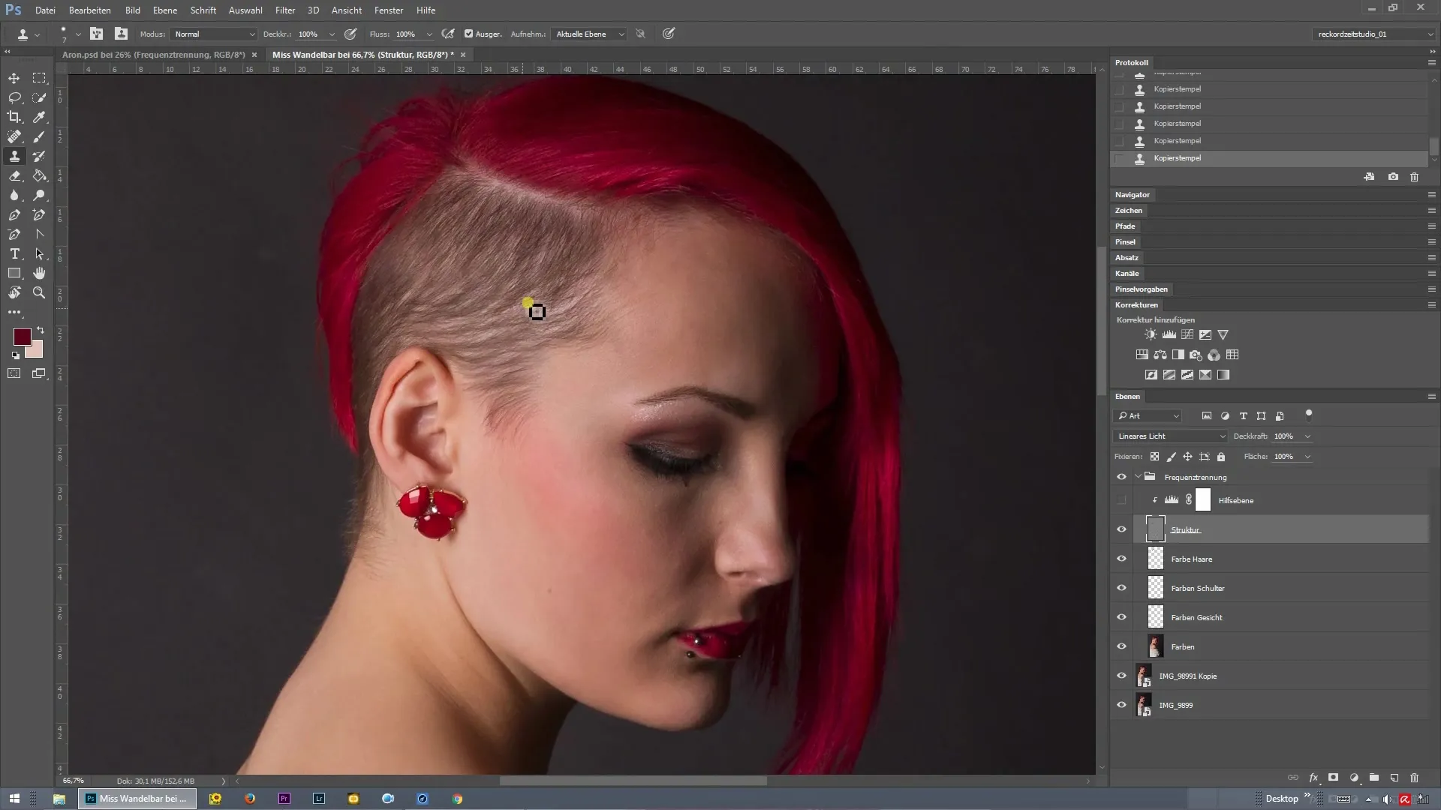The height and width of the screenshot is (810, 1441).
Task: Click the background color swatch
Action: pyautogui.click(x=35, y=349)
